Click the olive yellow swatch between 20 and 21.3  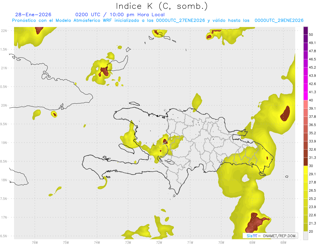click(x=306, y=227)
